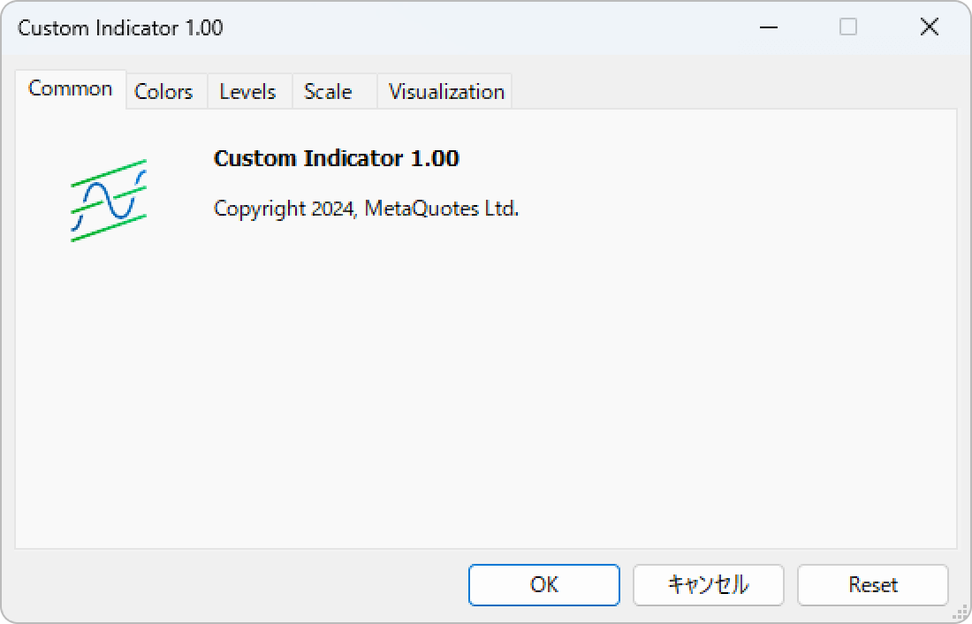Open the Colors tab
Image resolution: width=972 pixels, height=624 pixels.
tap(167, 92)
